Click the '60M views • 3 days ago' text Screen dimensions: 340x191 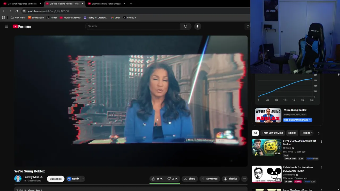point(294,152)
